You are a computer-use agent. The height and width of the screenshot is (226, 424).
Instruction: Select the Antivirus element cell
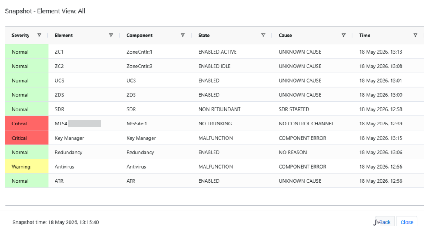pyautogui.click(x=84, y=166)
